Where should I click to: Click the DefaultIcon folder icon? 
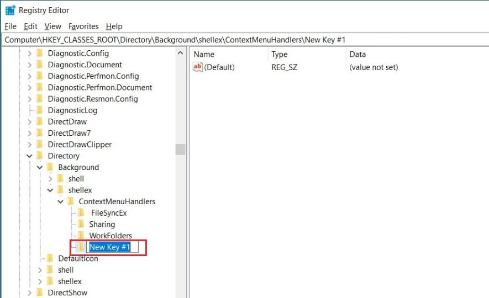(x=50, y=258)
